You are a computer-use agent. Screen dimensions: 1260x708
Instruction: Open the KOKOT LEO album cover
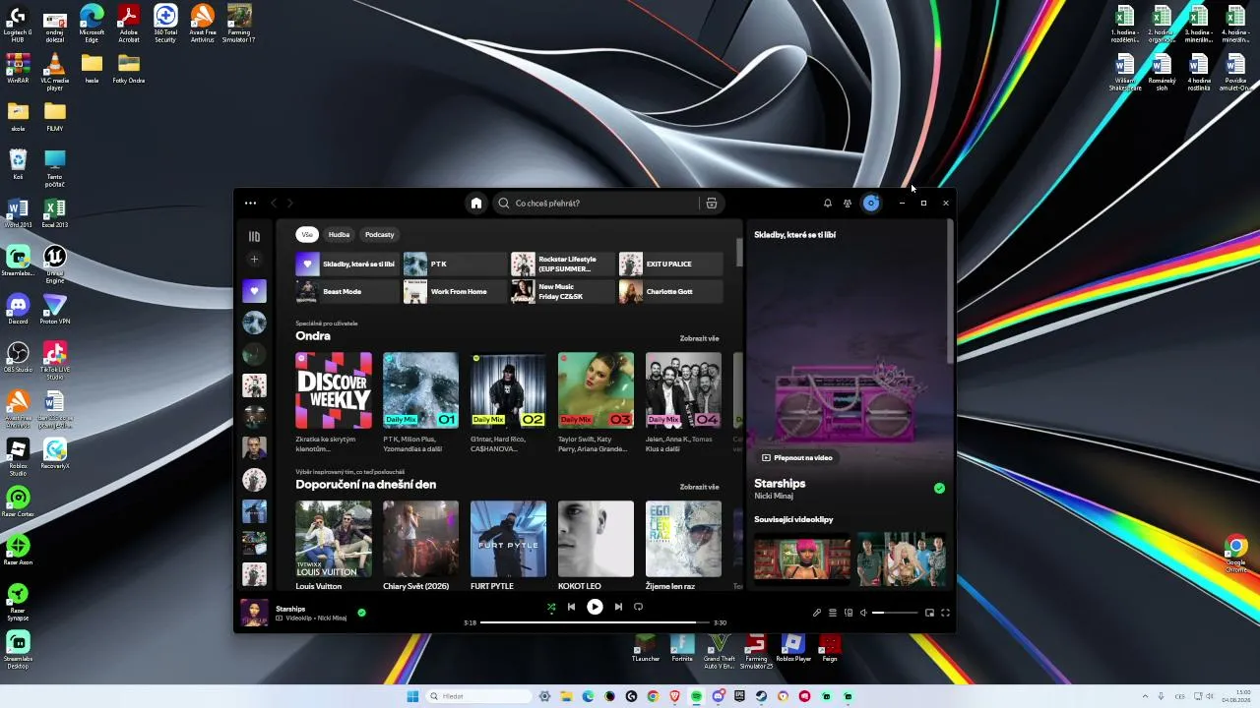coord(596,539)
